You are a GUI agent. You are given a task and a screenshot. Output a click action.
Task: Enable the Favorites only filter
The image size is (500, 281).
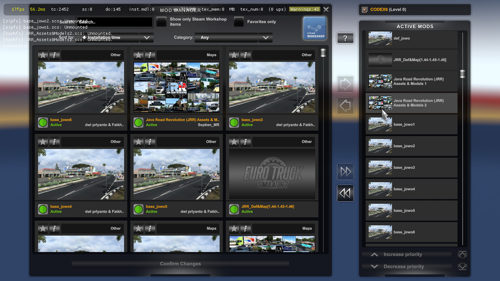tap(238, 21)
